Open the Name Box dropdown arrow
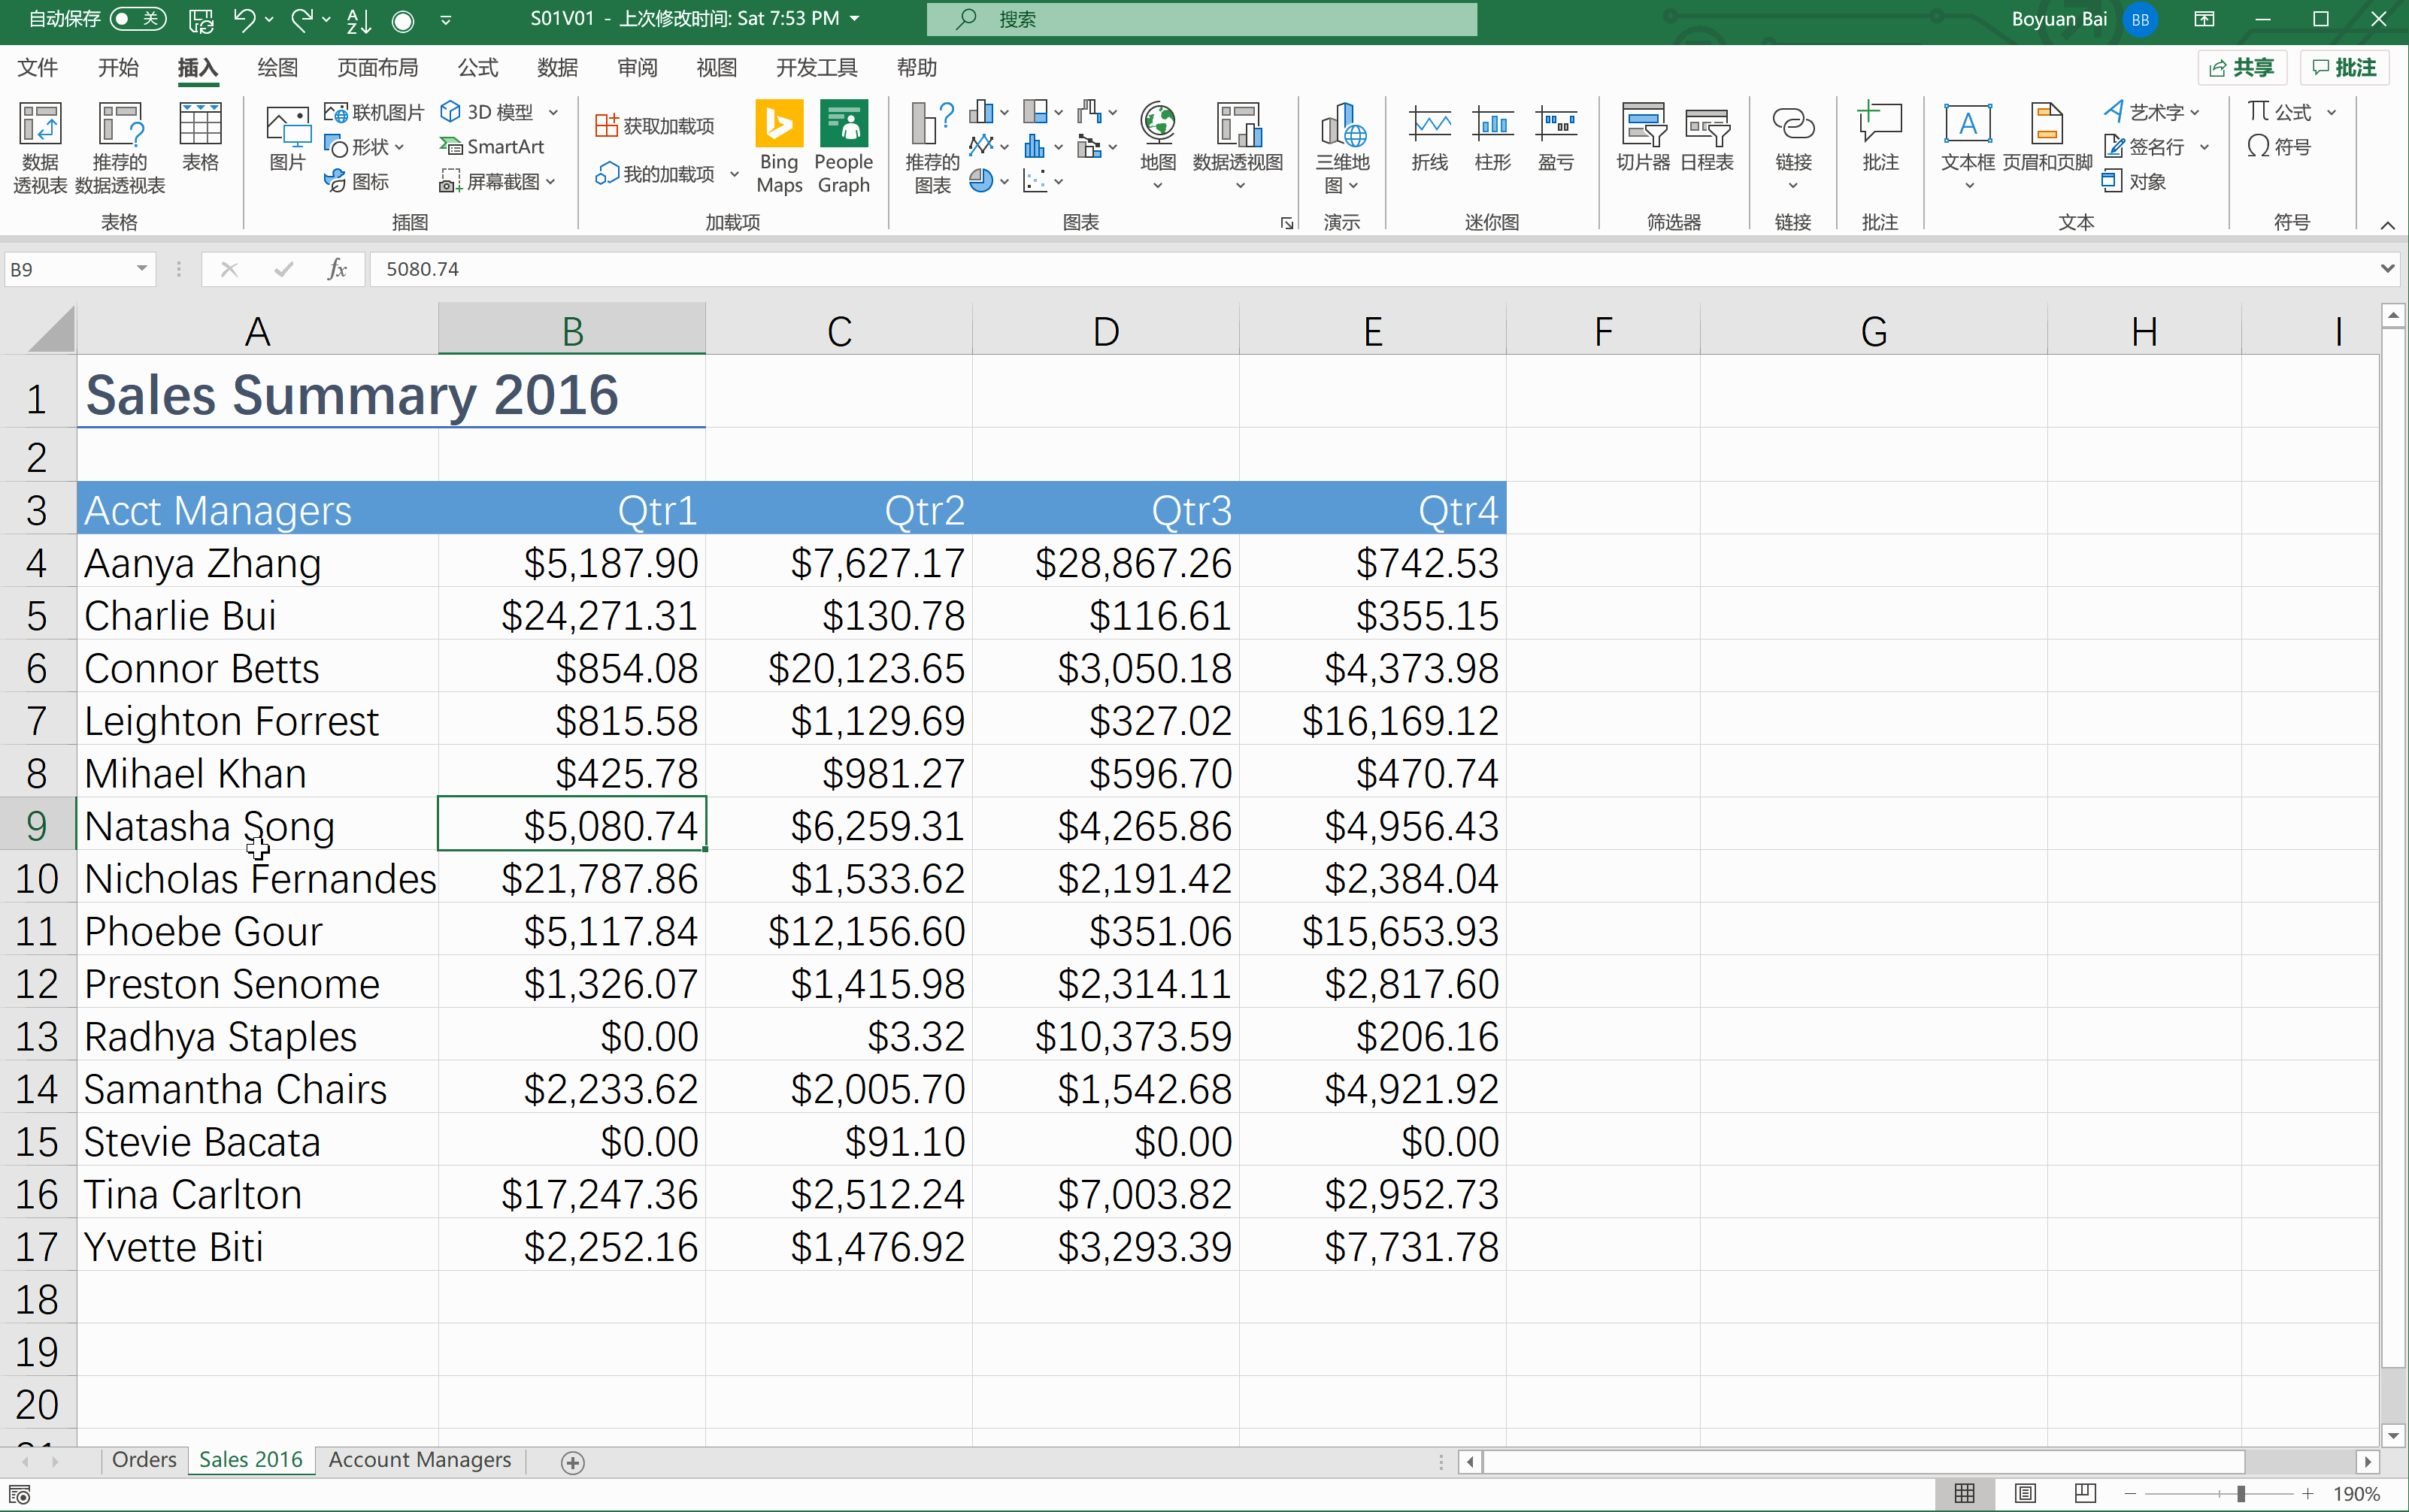The width and height of the screenshot is (2409, 1512). click(x=142, y=268)
